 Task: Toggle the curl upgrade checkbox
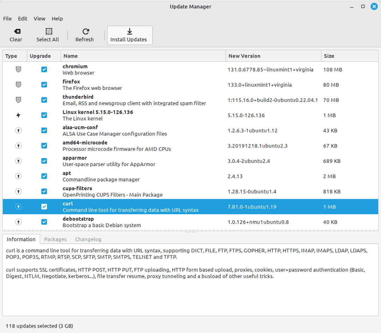click(x=44, y=207)
